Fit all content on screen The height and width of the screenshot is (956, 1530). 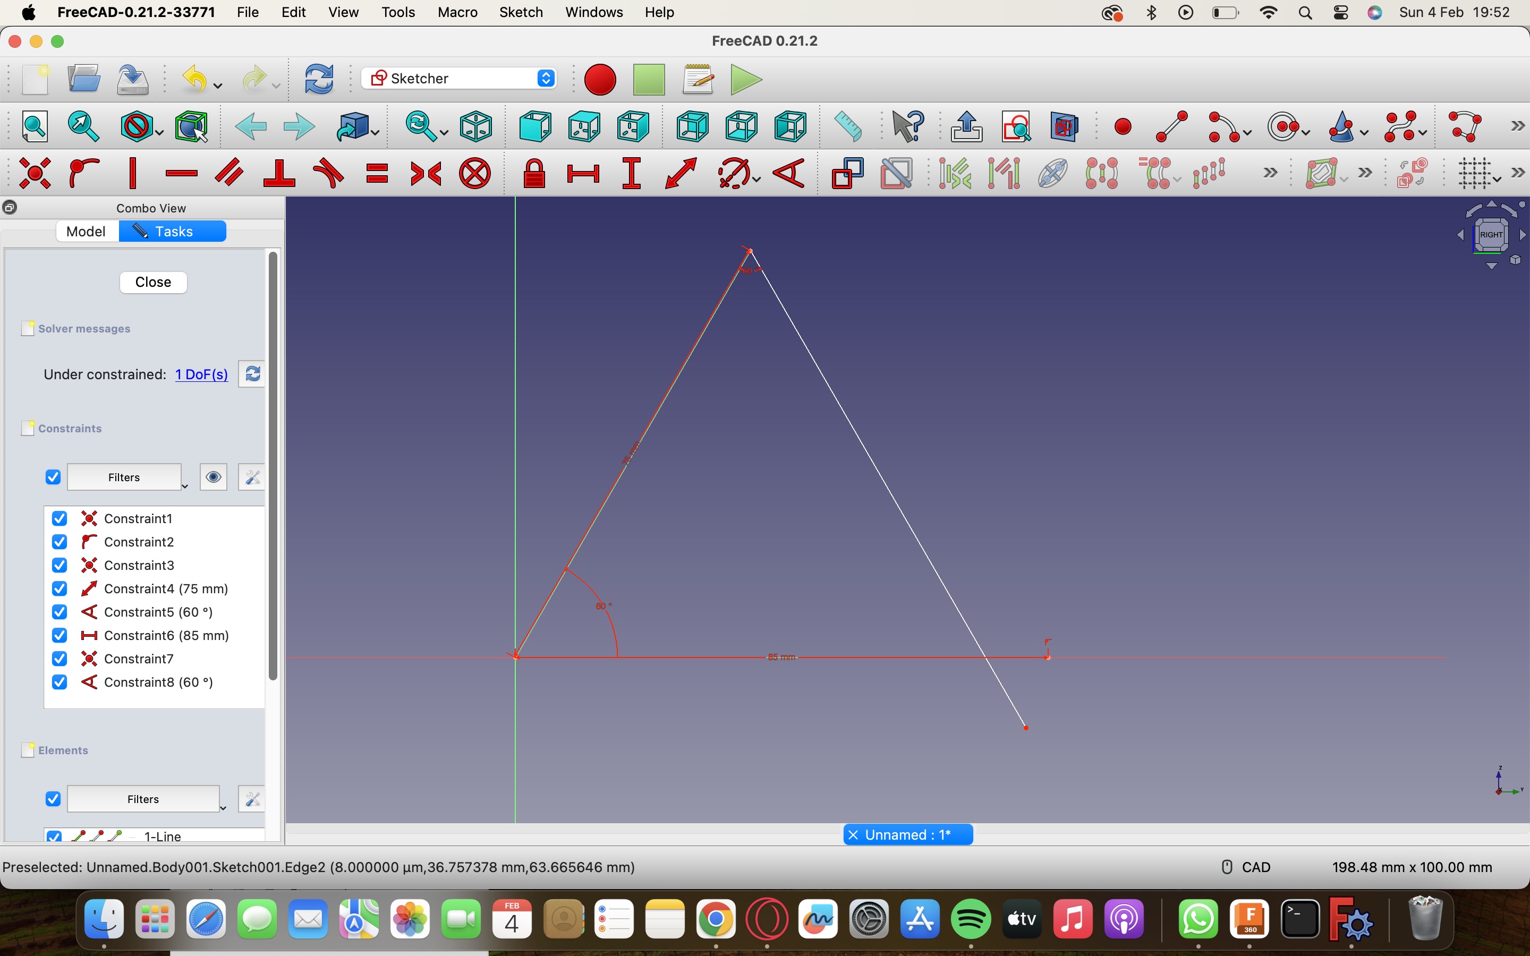35,126
